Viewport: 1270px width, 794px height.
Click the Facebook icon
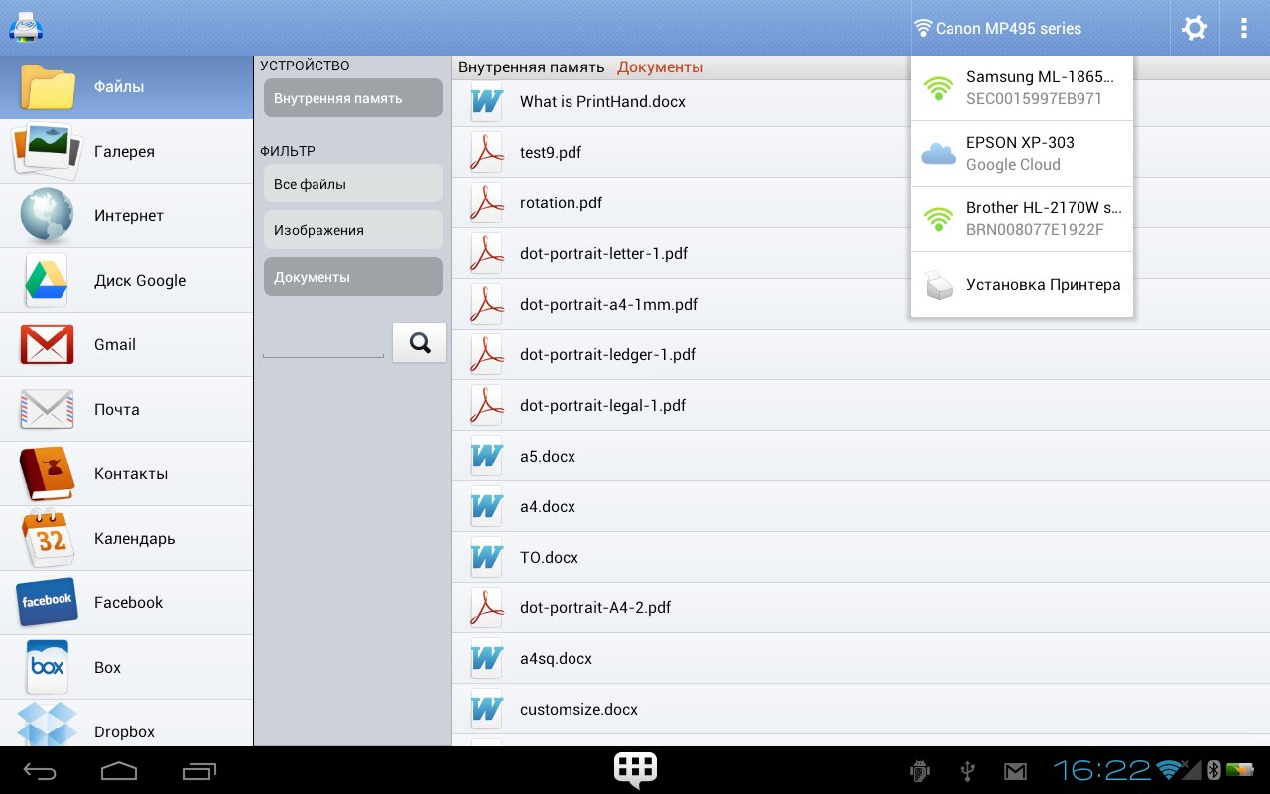tap(47, 601)
